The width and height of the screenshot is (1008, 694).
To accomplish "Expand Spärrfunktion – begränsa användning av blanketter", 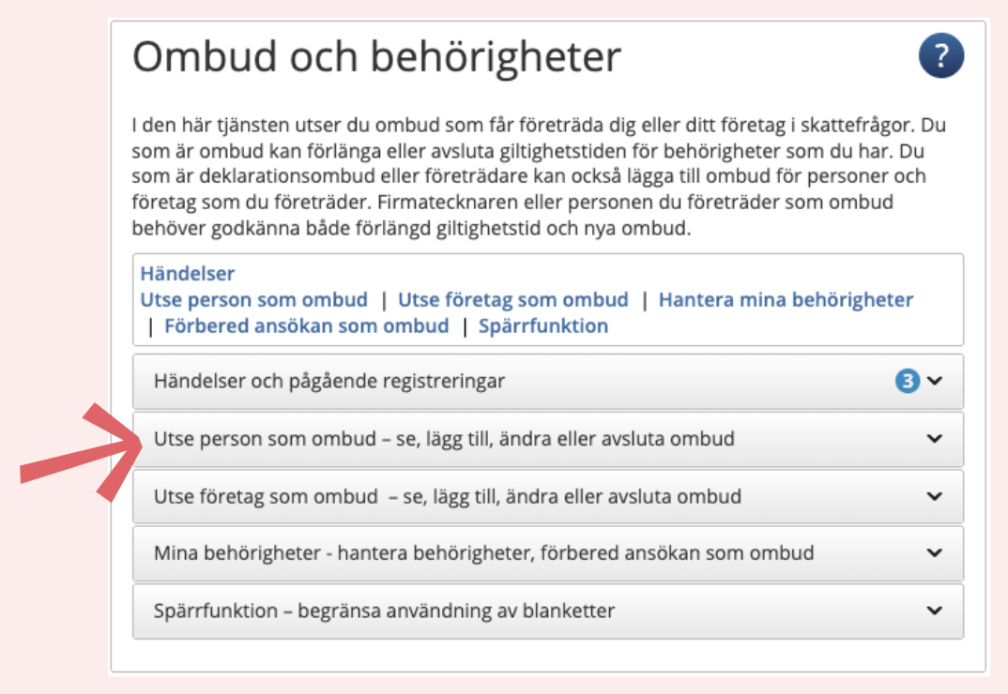I will click(x=548, y=611).
